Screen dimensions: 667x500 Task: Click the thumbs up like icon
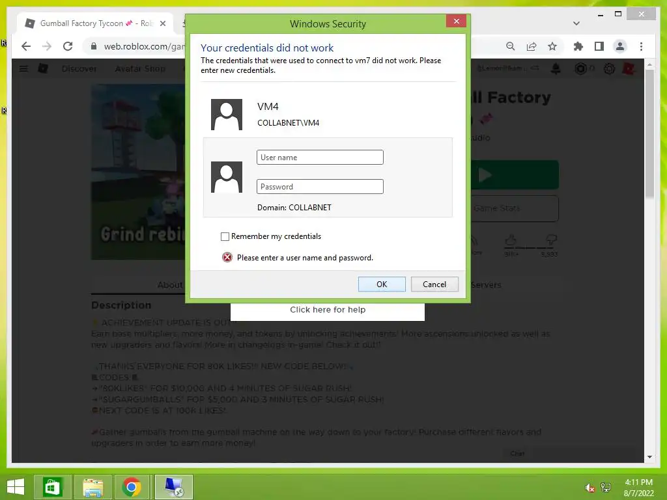coord(511,241)
